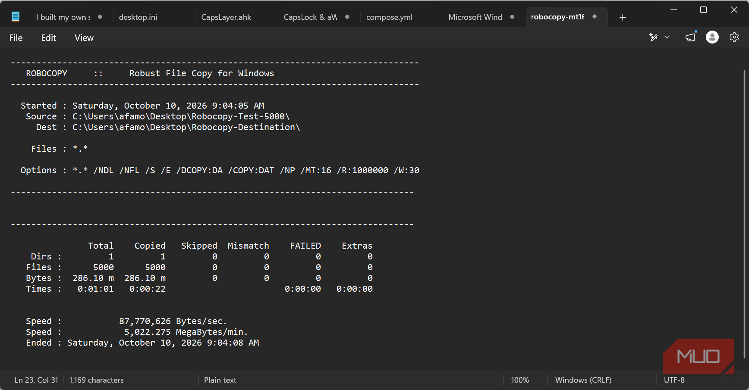Expand the dropdown chevron beside the Copilot pen
Viewport: 749px width, 390px height.
667,37
